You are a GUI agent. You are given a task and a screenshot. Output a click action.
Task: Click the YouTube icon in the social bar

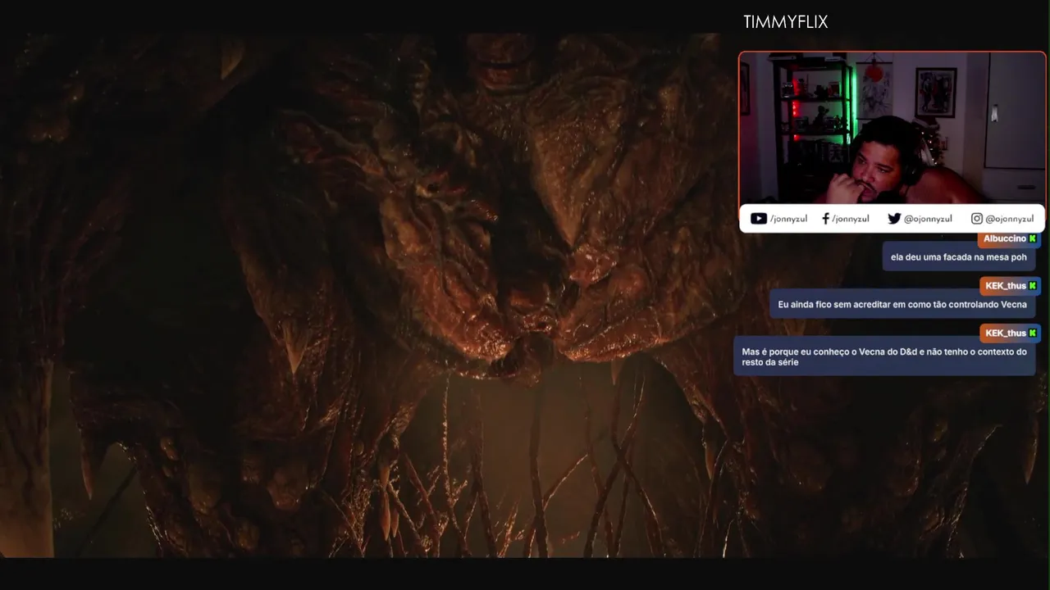(x=759, y=219)
